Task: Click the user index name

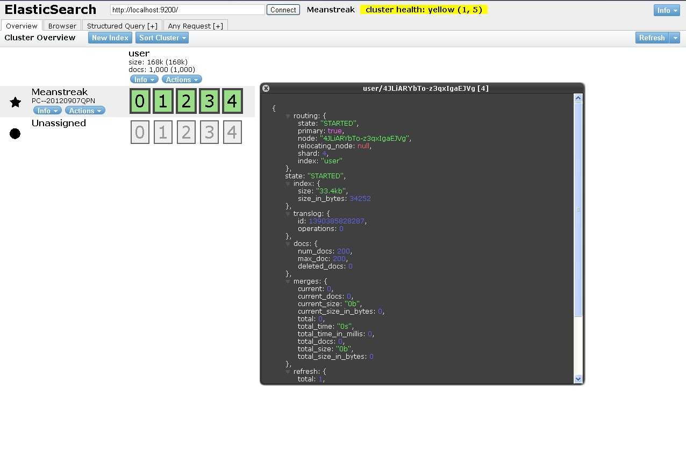Action: pyautogui.click(x=139, y=53)
